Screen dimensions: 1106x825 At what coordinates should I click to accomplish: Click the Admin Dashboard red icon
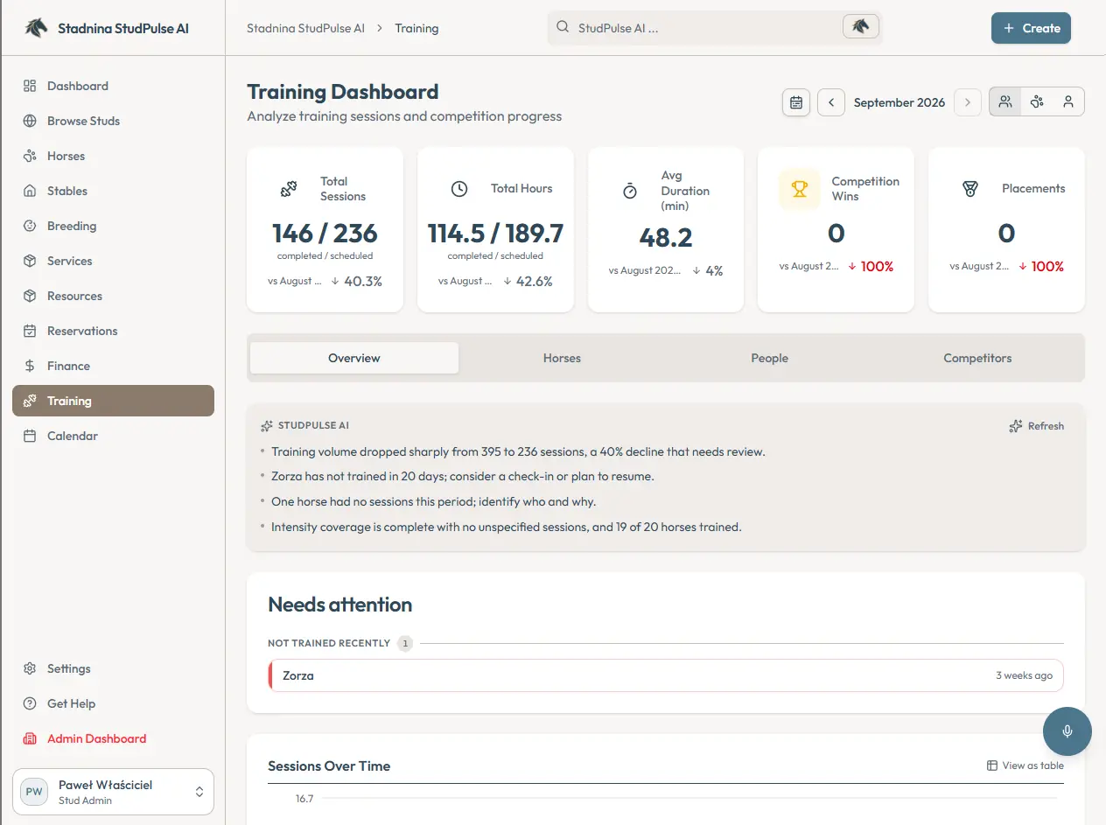(30, 738)
